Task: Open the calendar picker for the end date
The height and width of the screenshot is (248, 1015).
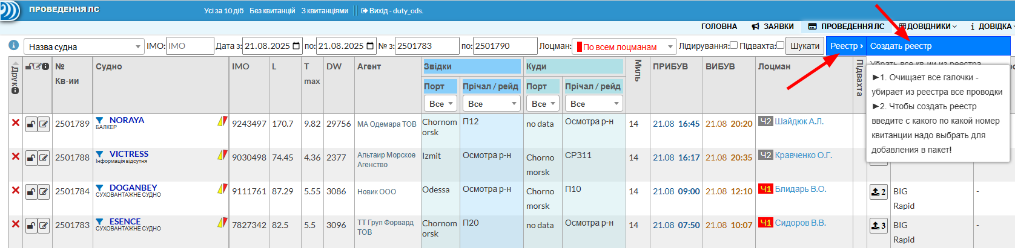Action: 369,46
